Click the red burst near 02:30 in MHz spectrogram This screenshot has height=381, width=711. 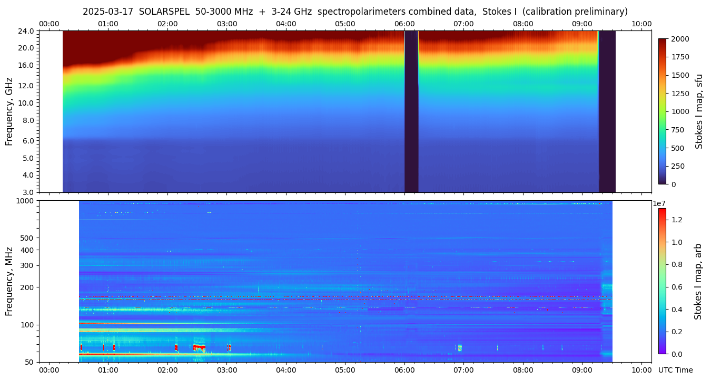tap(199, 347)
